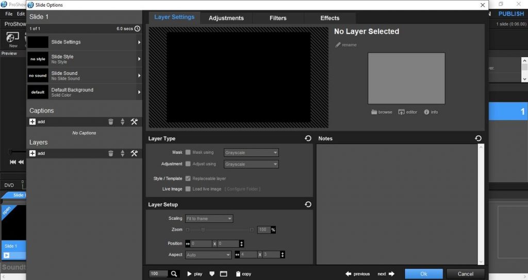This screenshot has height=280, width=528.
Task: Click New show icon in ProShow window
Action: click(13, 39)
